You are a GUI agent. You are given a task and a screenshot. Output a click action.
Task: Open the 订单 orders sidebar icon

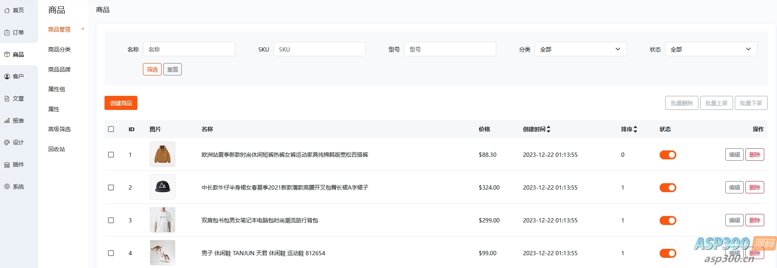point(7,32)
